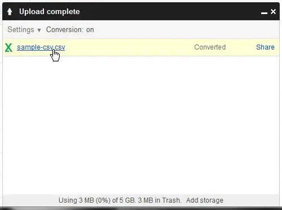This screenshot has width=282, height=210.
Task: Click the upload arrow icon in the header
Action: [x=10, y=12]
